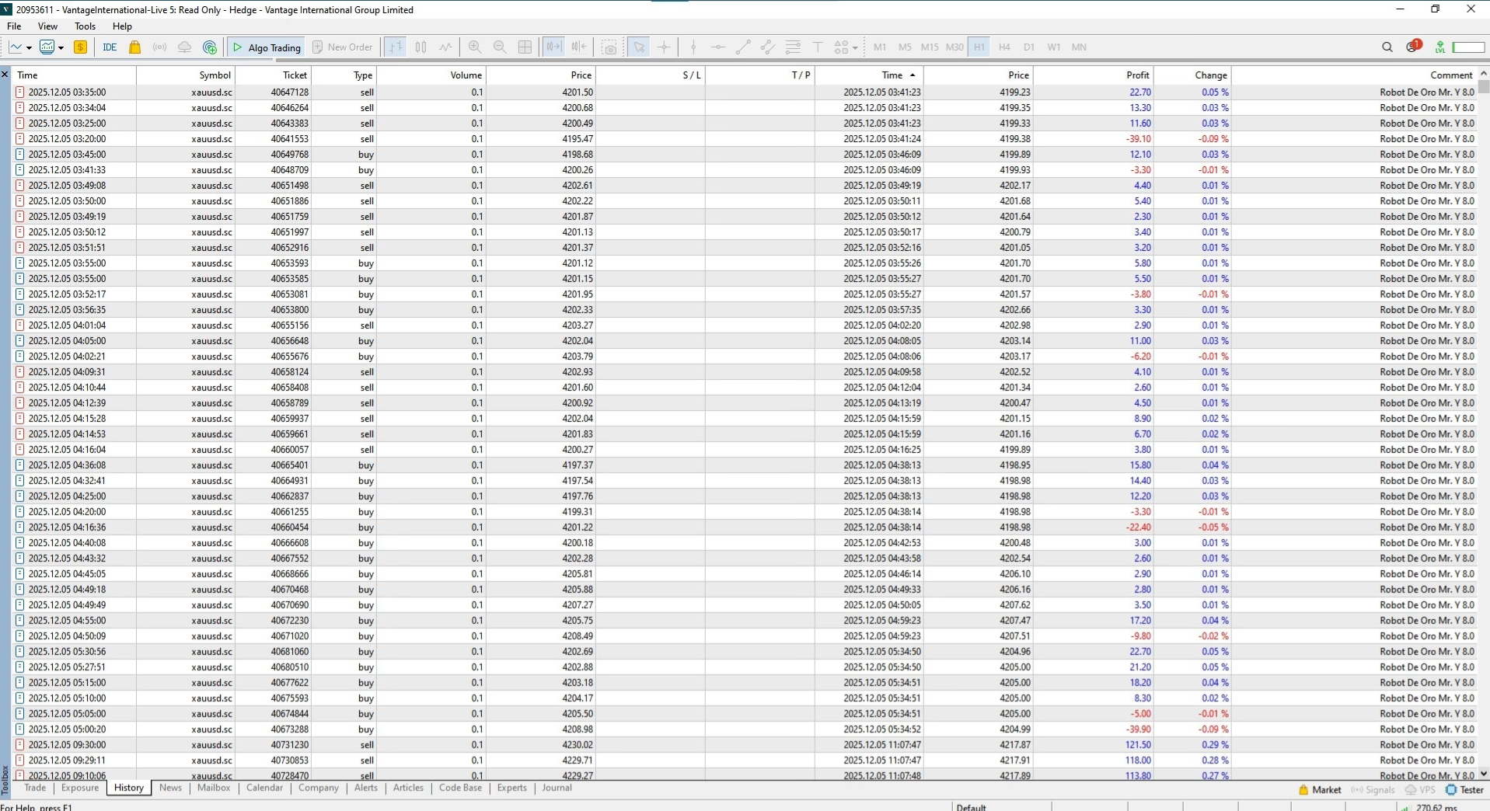Image resolution: width=1490 pixels, height=811 pixels.
Task: Take a chart screenshot with camera icon
Action: tap(610, 47)
